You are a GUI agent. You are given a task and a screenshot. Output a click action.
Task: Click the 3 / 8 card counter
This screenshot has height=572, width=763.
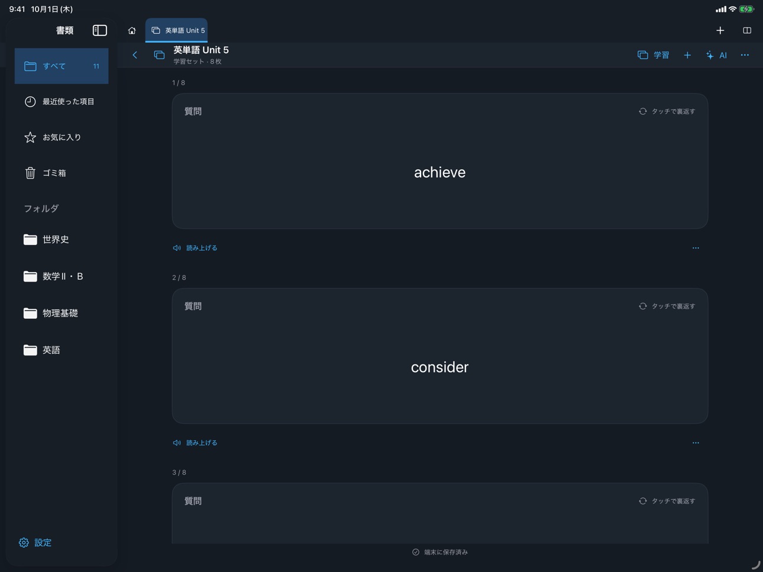click(x=179, y=473)
